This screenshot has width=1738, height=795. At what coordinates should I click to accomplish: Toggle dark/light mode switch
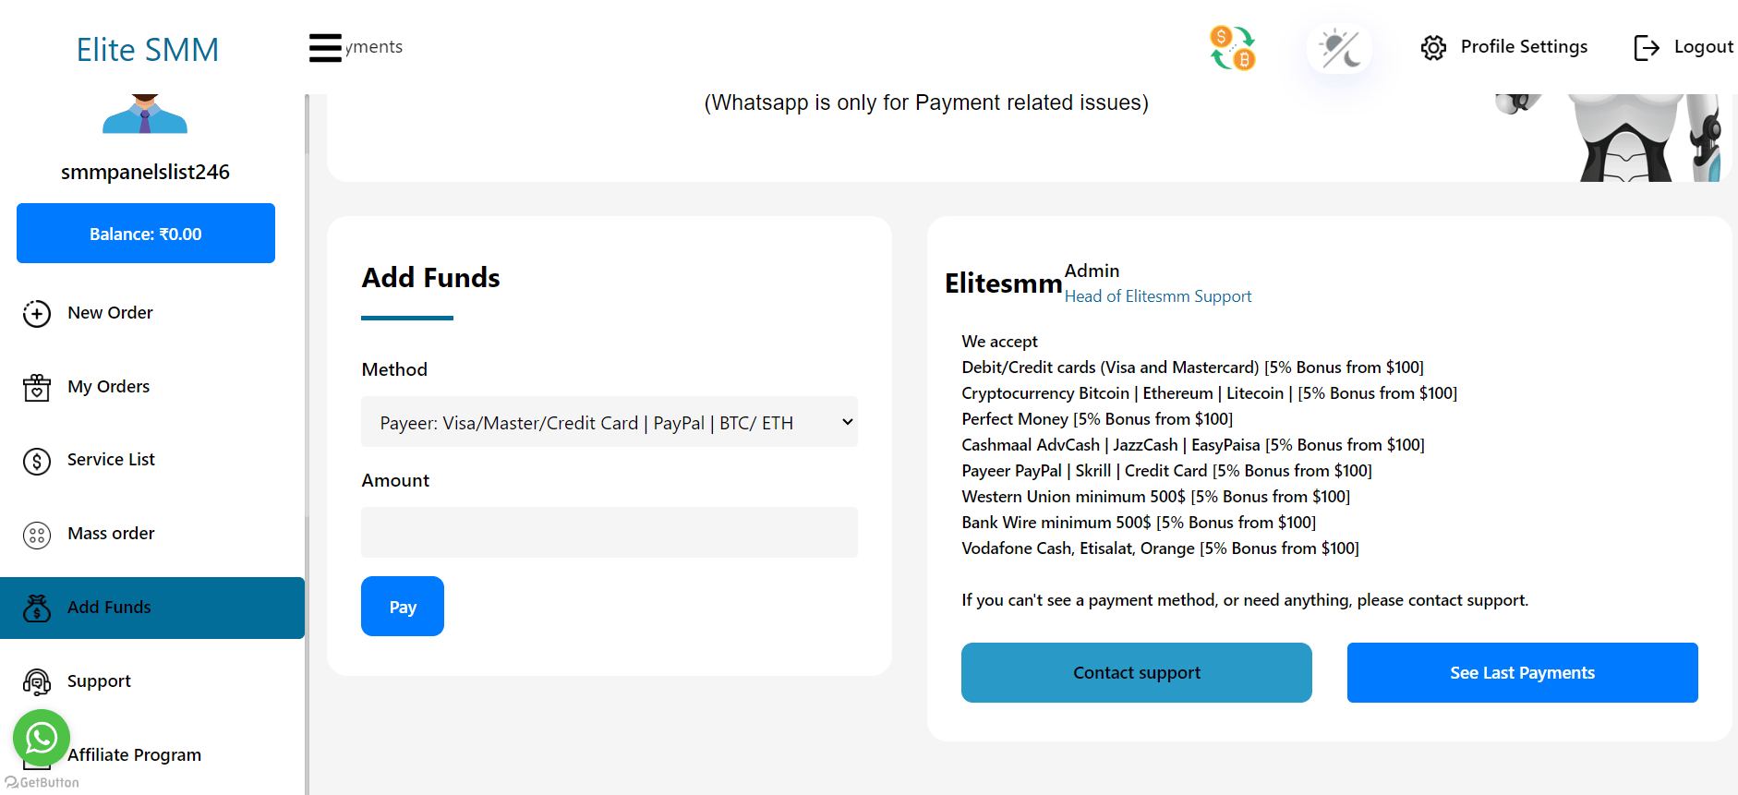click(x=1339, y=48)
